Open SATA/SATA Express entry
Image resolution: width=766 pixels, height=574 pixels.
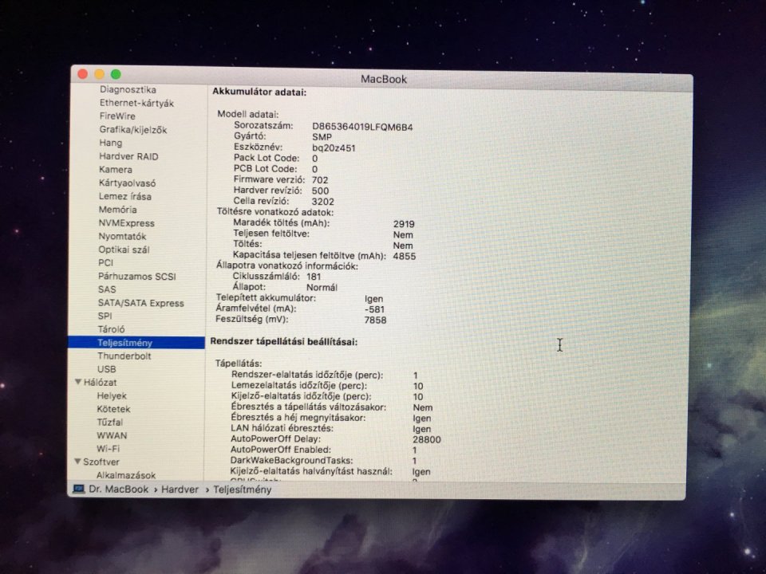pos(140,303)
